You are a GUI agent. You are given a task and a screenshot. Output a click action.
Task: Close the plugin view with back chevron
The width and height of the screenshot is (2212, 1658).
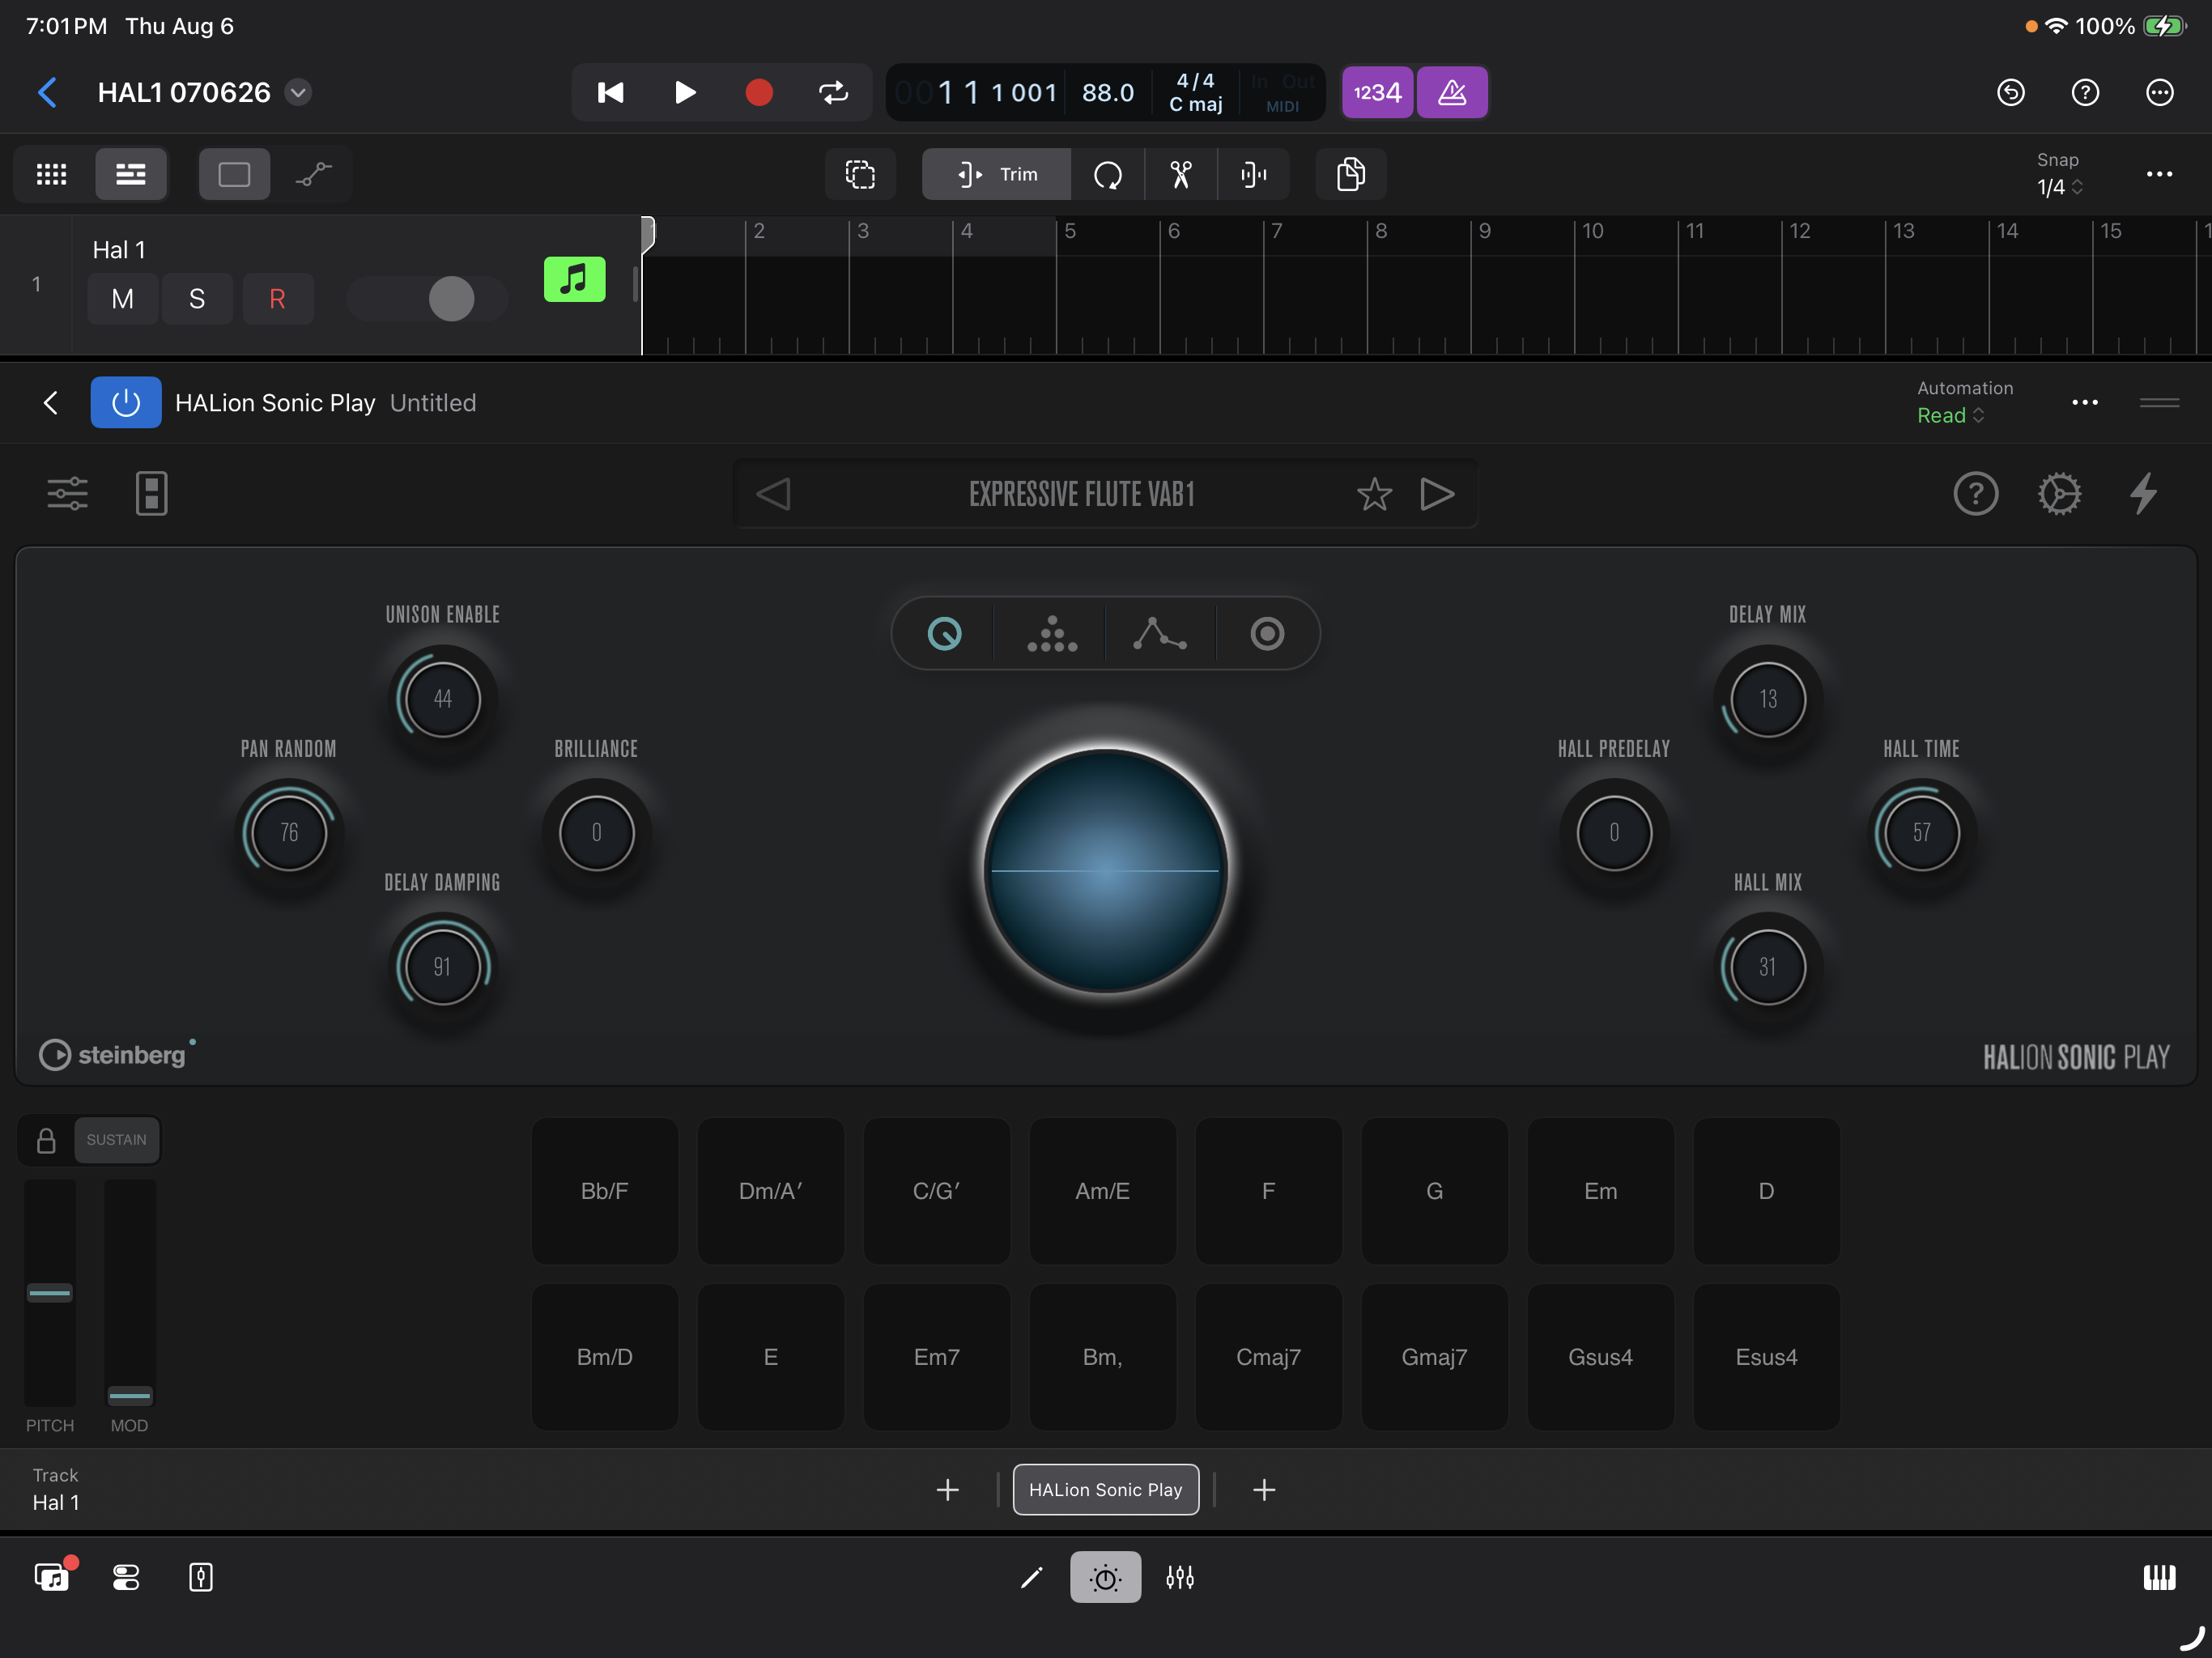click(x=51, y=402)
